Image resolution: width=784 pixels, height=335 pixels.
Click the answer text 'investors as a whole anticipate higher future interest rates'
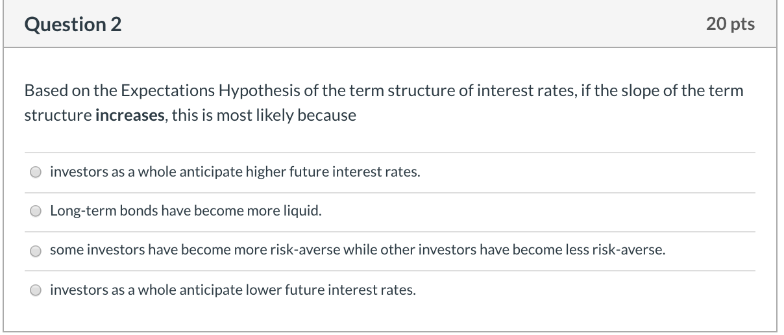coord(235,173)
